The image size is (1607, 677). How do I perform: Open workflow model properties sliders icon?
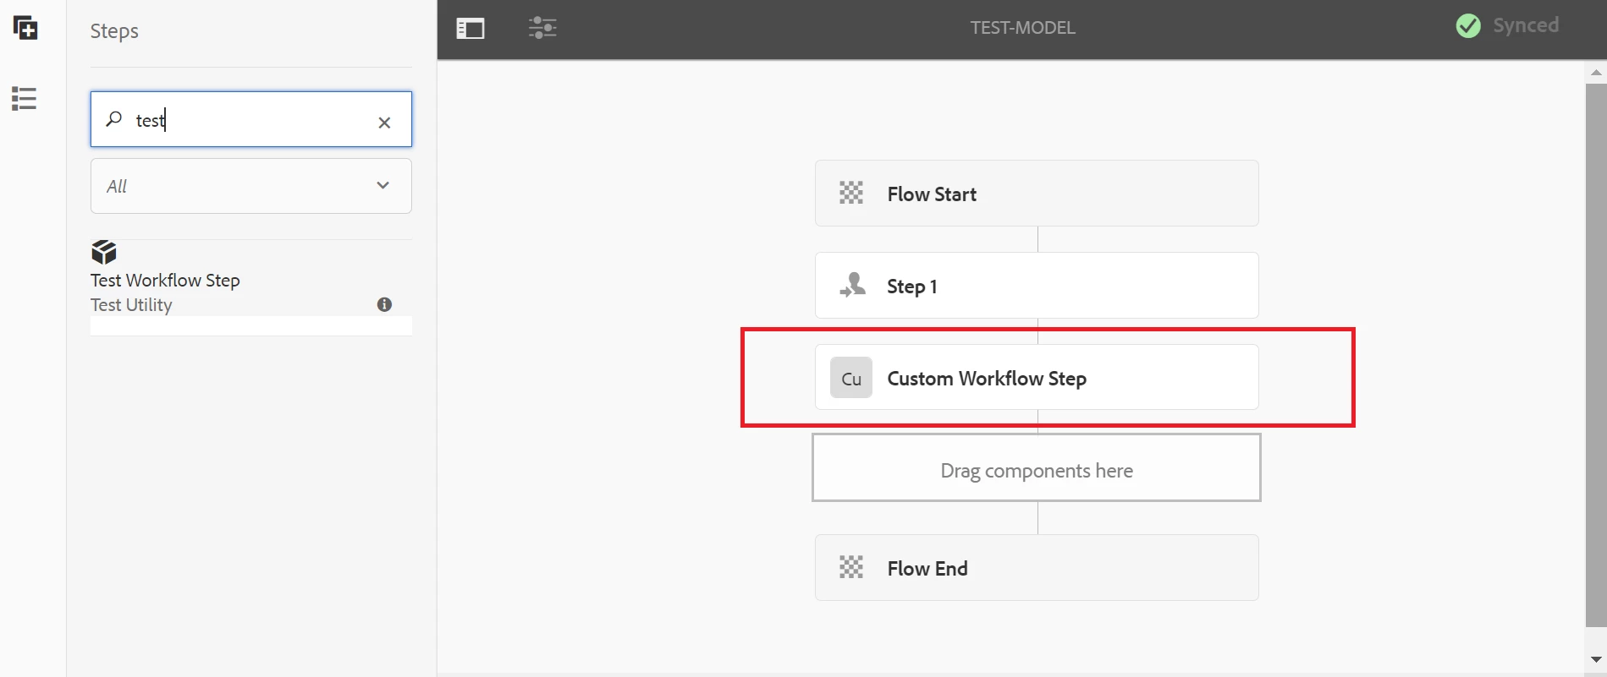click(x=542, y=28)
